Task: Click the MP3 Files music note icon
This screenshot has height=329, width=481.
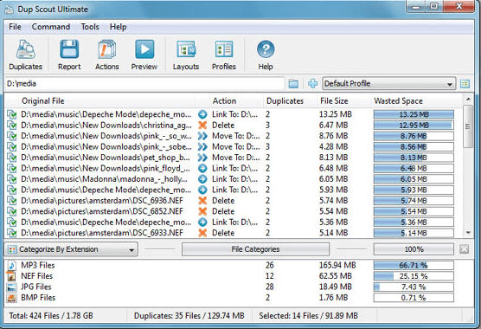Action: click(11, 266)
